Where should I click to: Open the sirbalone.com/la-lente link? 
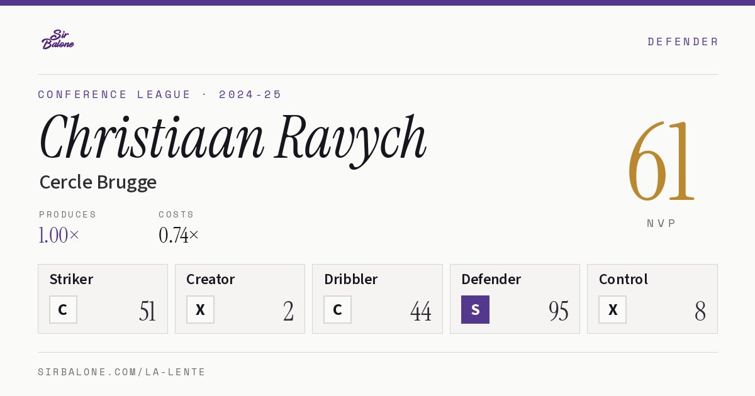coord(122,372)
